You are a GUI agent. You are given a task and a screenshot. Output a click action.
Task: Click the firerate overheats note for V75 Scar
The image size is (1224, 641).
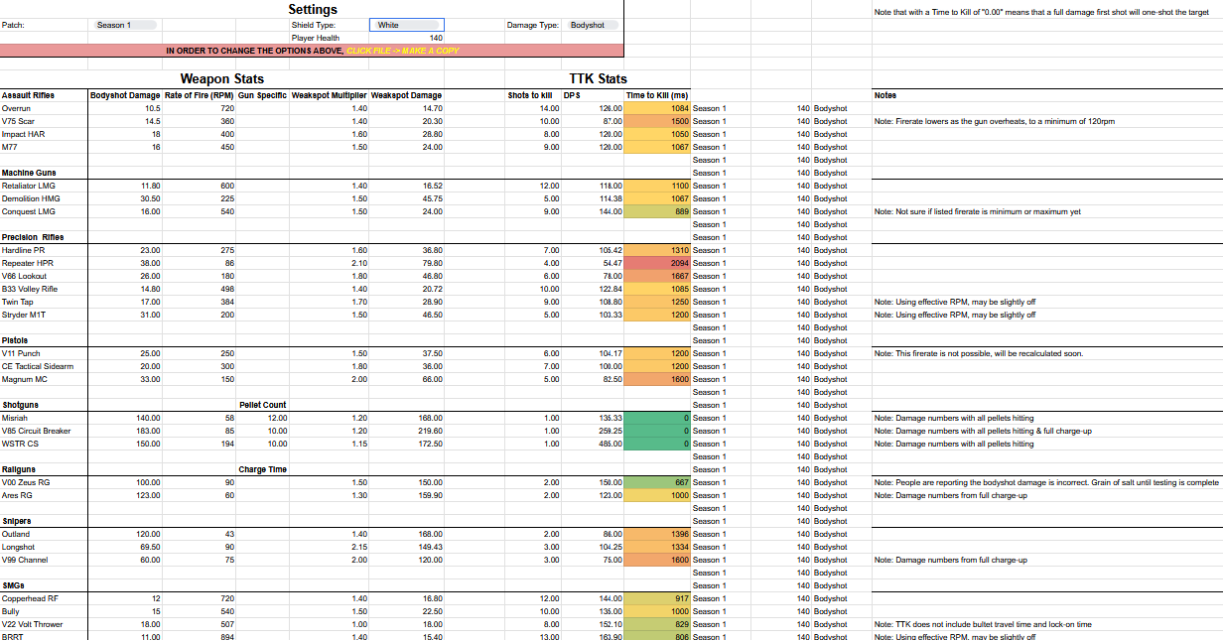point(994,121)
